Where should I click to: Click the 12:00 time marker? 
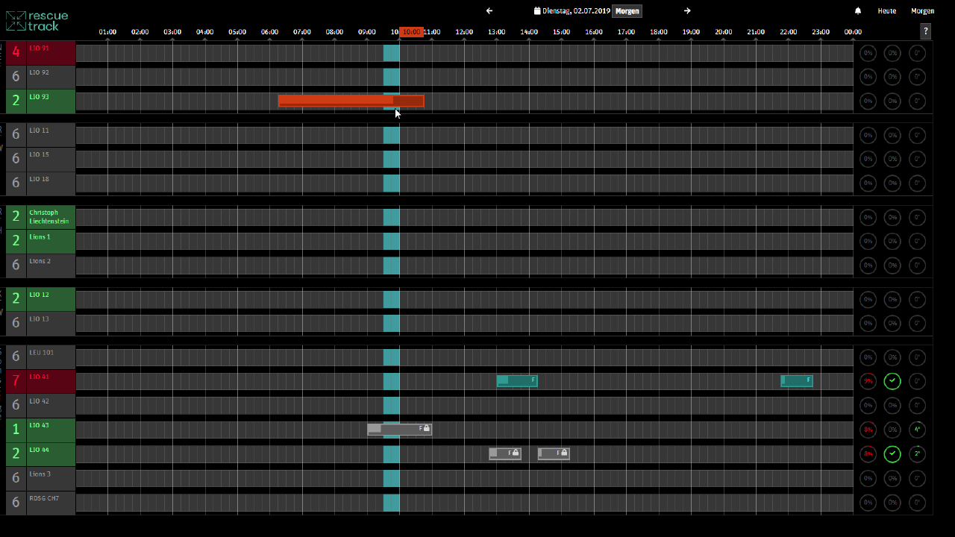click(464, 32)
